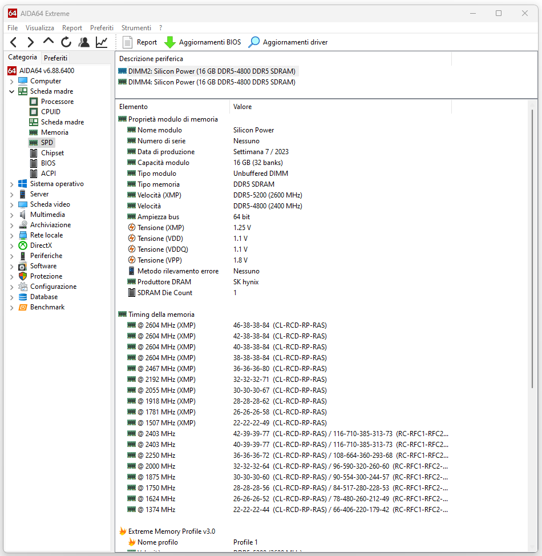Viewport: 542px width, 556px height.
Task: Click the Valore column header
Action: tap(341, 107)
